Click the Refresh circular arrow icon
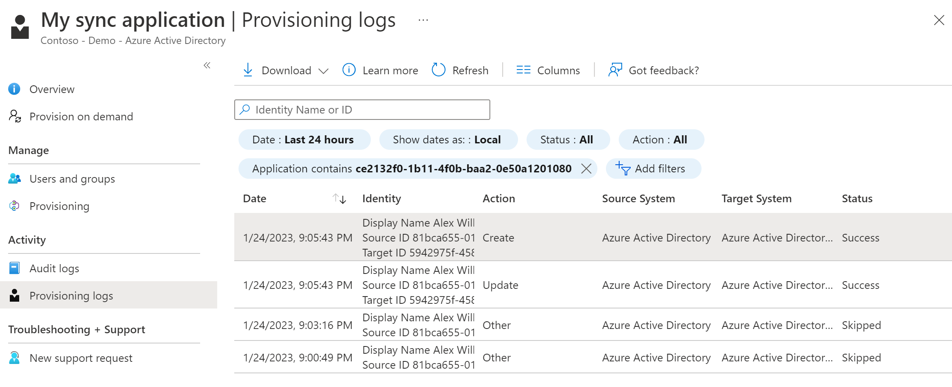The width and height of the screenshot is (952, 387). point(438,70)
